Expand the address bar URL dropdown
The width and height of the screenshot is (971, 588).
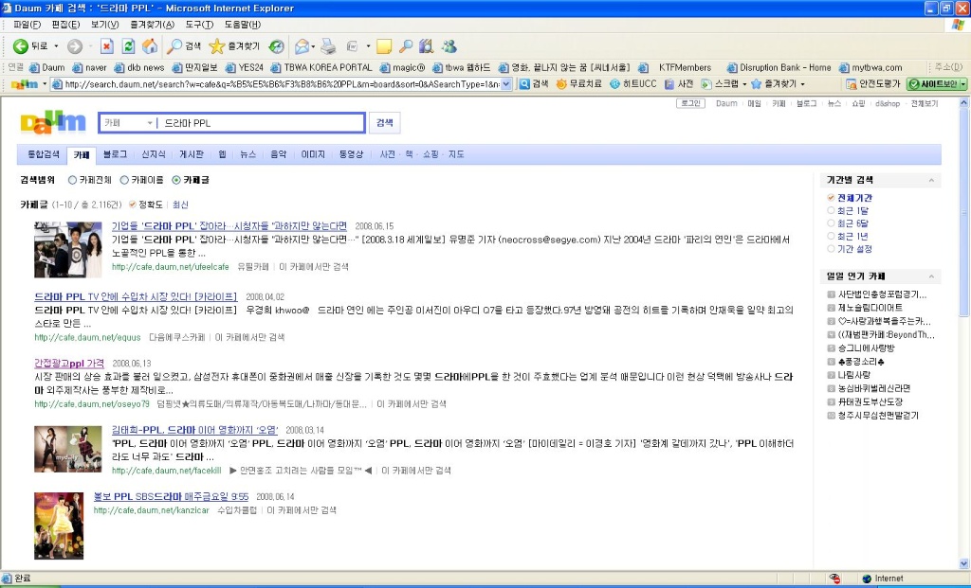506,84
